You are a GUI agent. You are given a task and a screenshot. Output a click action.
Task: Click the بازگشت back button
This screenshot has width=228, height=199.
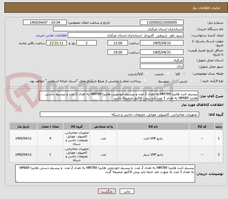coord(107,191)
